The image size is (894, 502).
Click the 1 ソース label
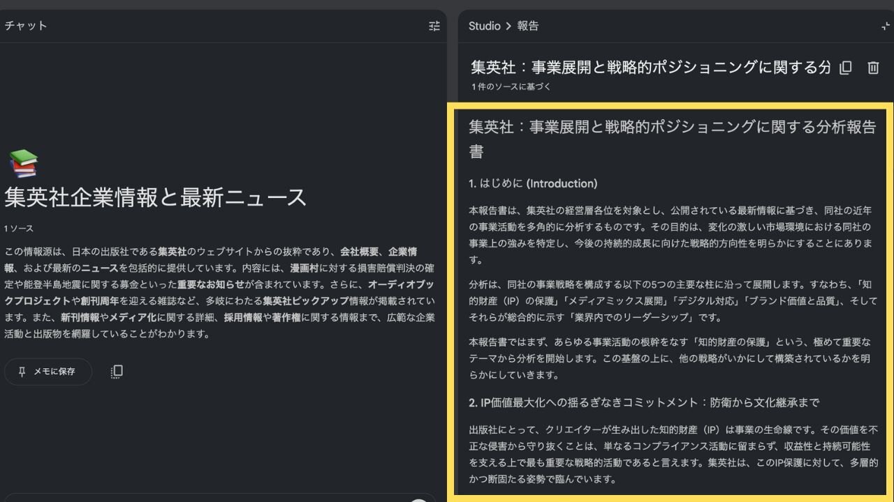(x=19, y=229)
